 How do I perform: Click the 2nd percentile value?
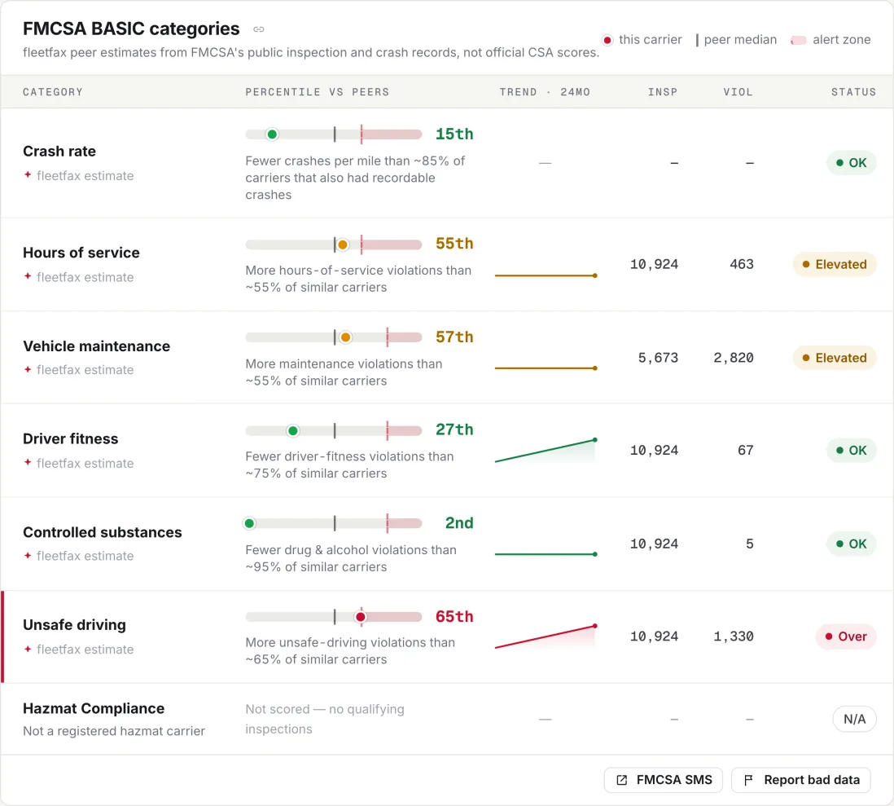(459, 523)
